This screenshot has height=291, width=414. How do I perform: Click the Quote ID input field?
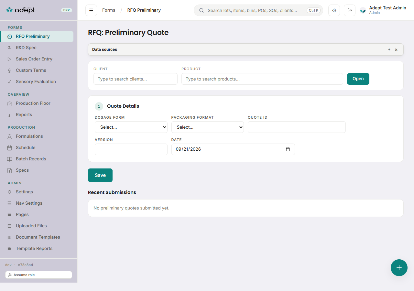[x=297, y=127]
